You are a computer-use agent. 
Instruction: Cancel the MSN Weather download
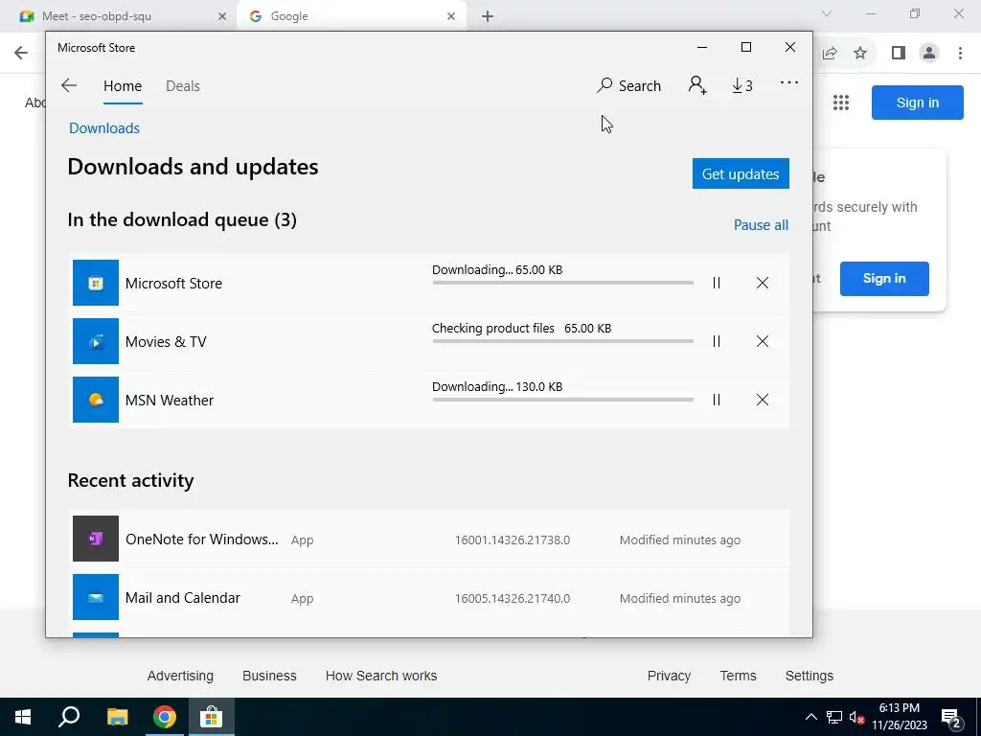762,400
